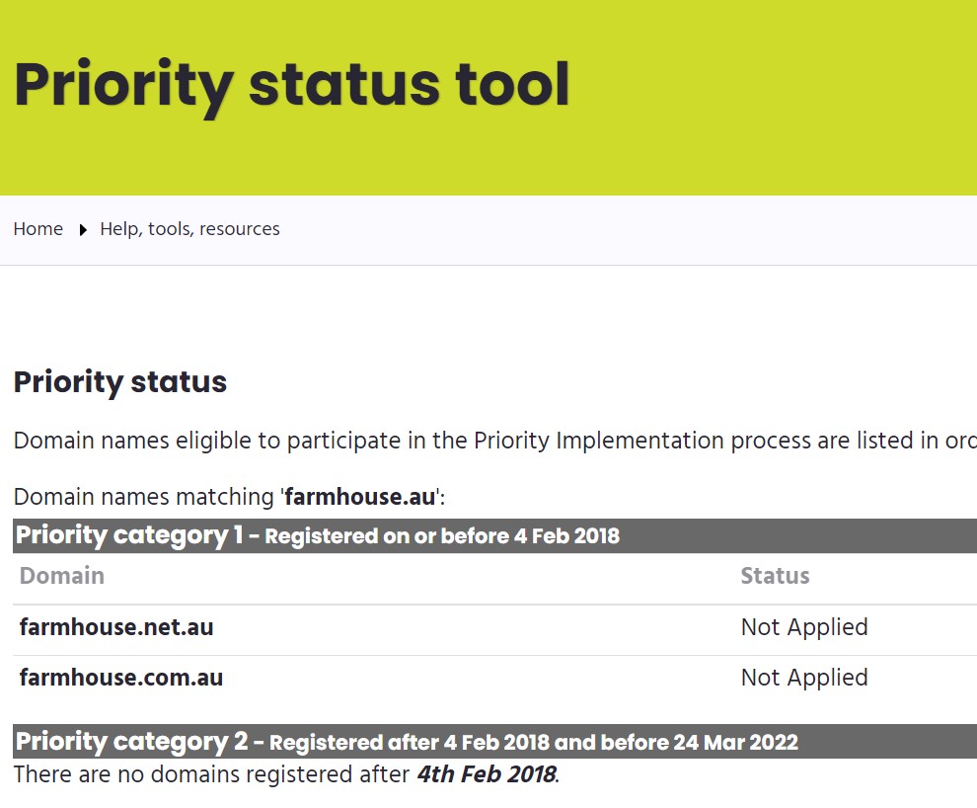Click the Domain column header
977x808 pixels.
[x=62, y=576]
